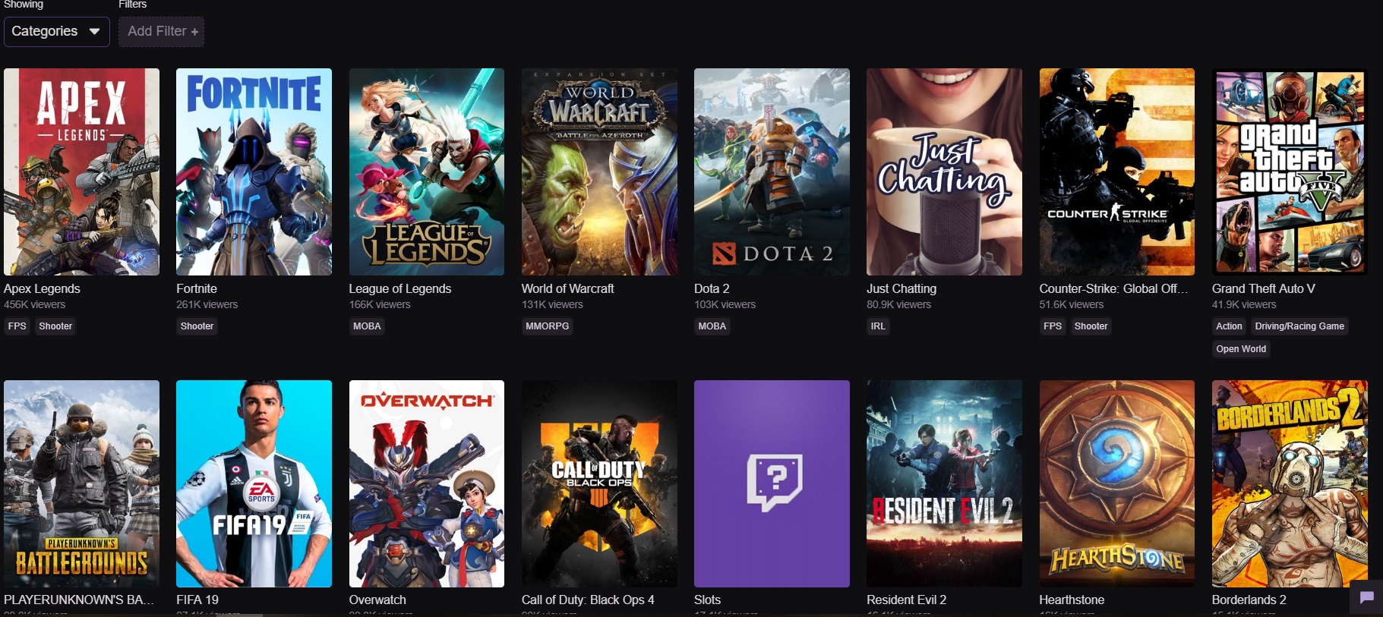The image size is (1383, 617).
Task: Click the Add Filter button
Action: click(162, 32)
